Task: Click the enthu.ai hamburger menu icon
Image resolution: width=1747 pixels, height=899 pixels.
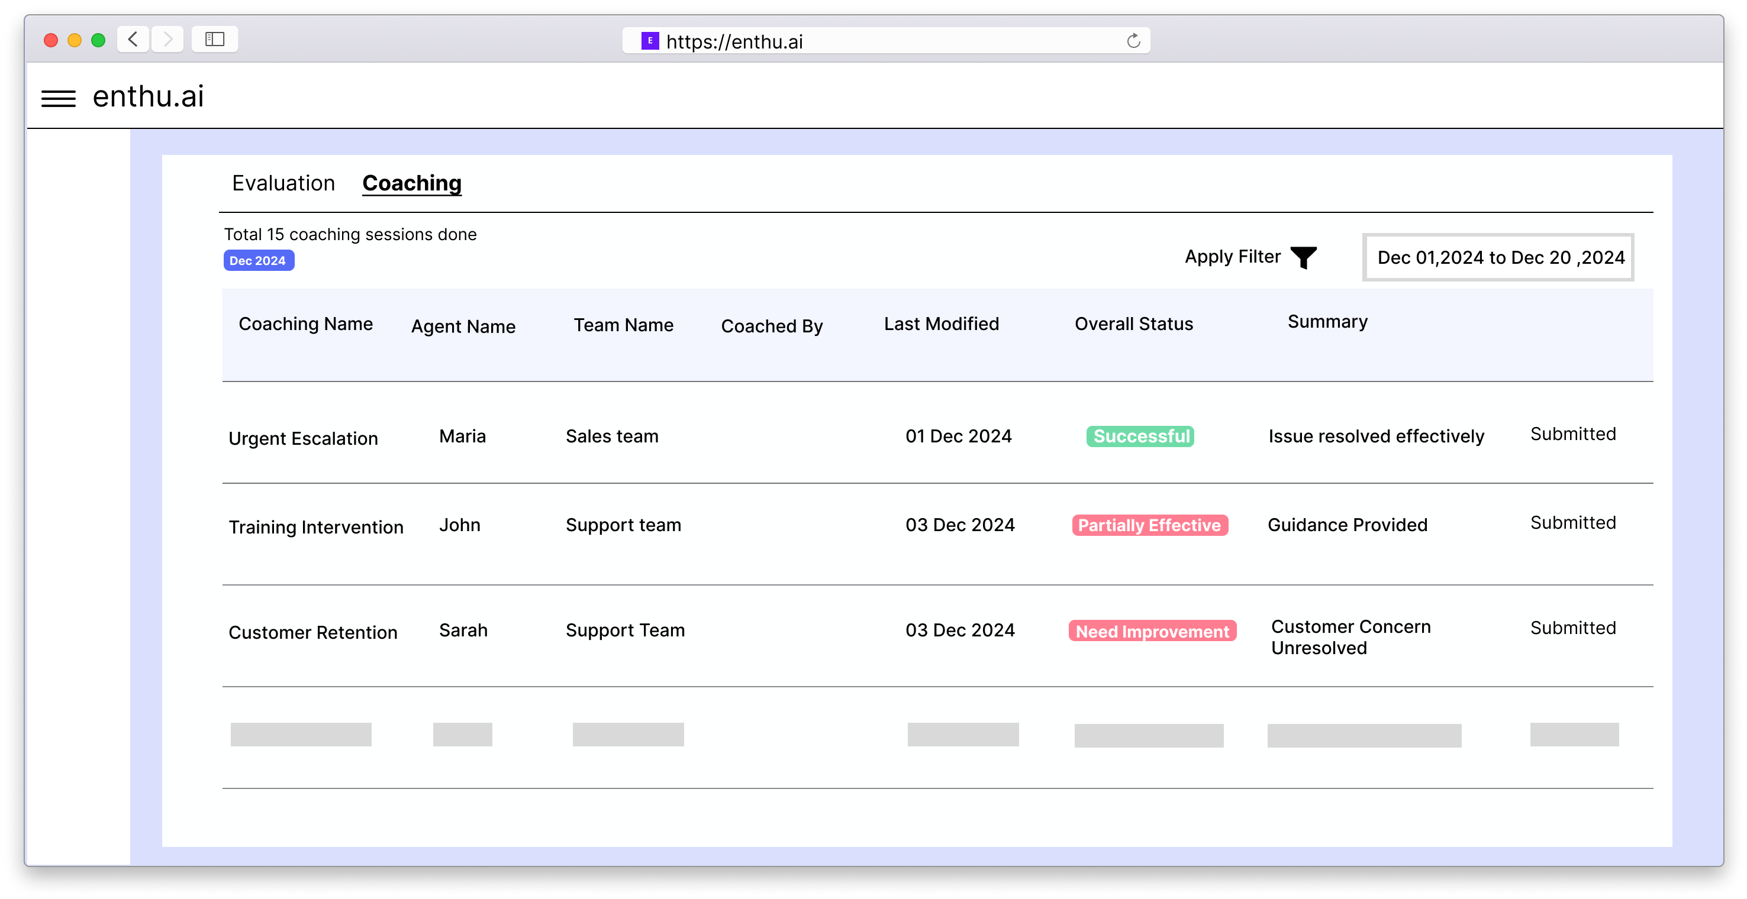Action: (60, 96)
